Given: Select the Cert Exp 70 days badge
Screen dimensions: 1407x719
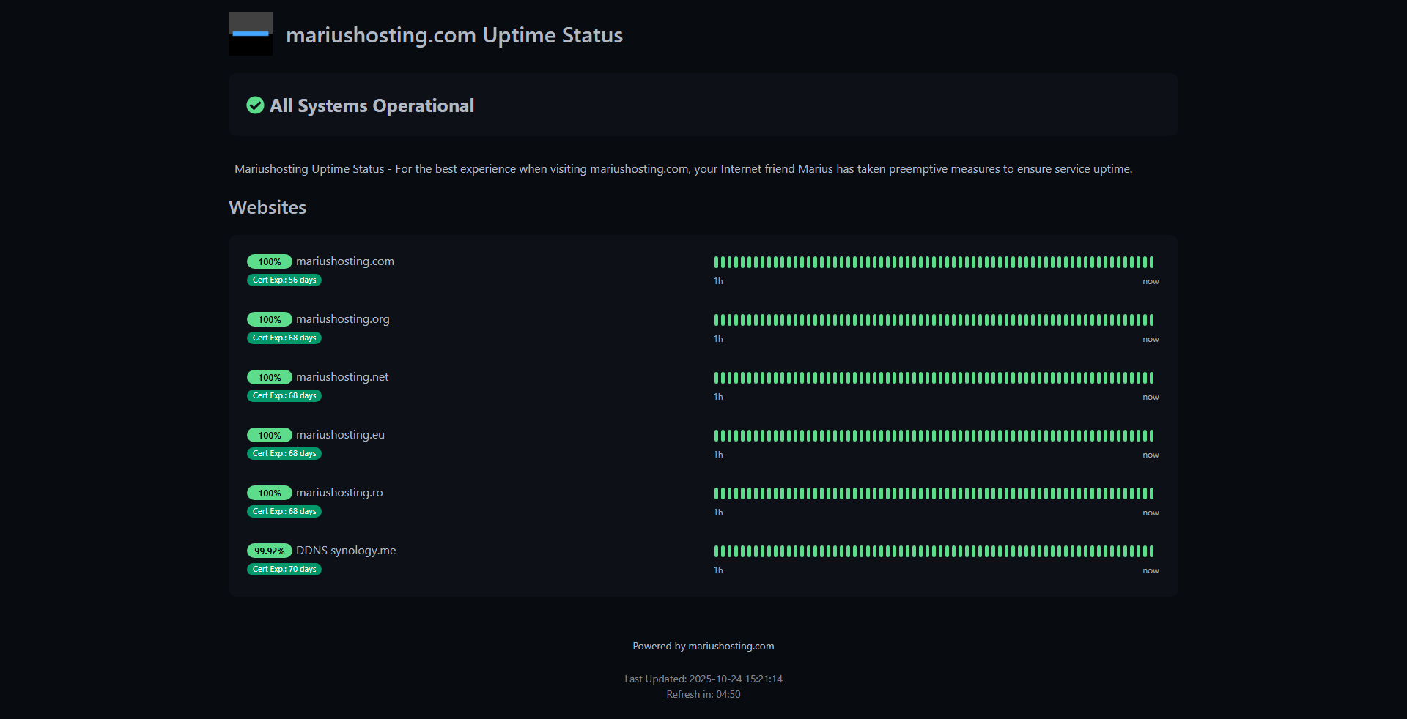Looking at the screenshot, I should tap(284, 569).
